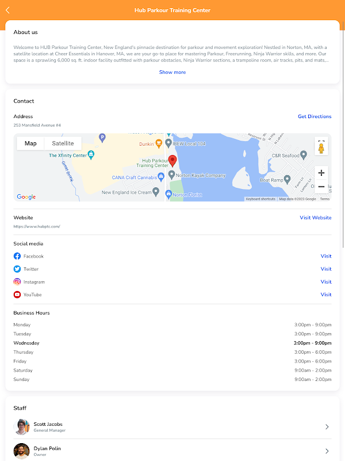Click Dylan Polin profile photo
This screenshot has width=345, height=461.
click(x=22, y=451)
